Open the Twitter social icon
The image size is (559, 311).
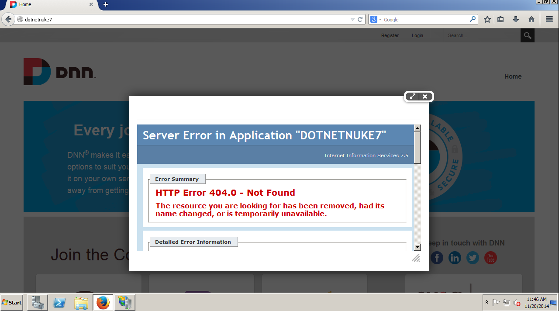pos(473,258)
